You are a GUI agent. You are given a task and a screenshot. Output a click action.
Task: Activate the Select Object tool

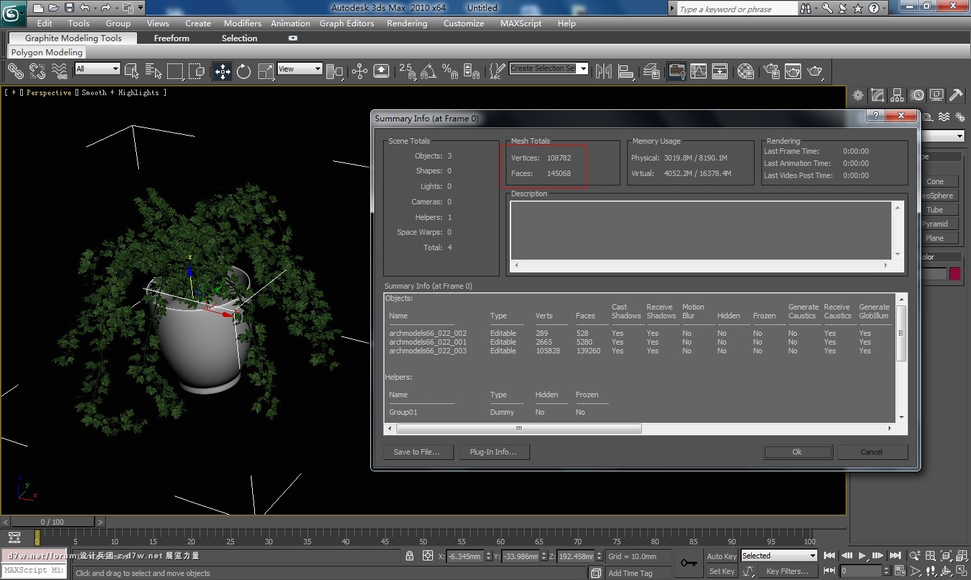pos(131,71)
